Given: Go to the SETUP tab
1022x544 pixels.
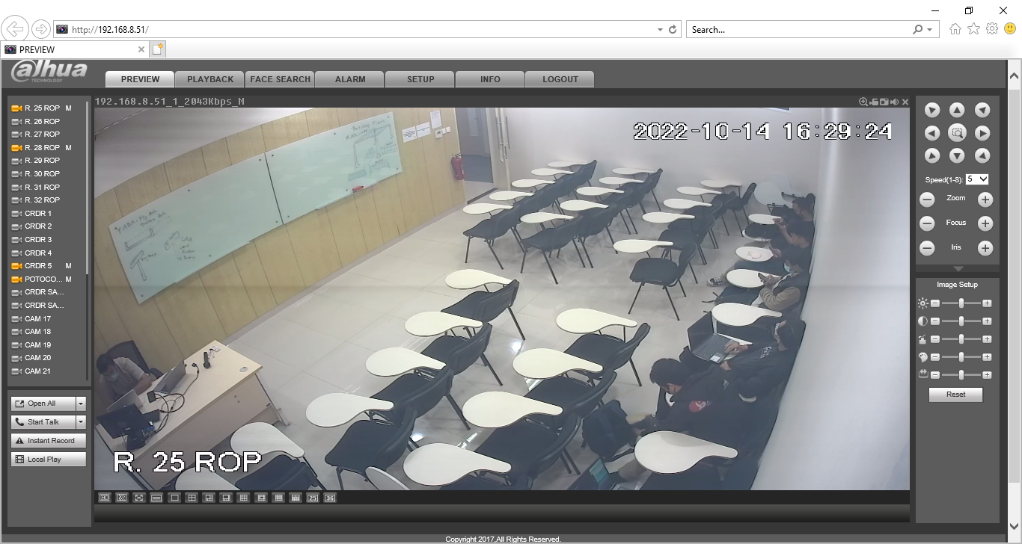Looking at the screenshot, I should click(x=420, y=79).
